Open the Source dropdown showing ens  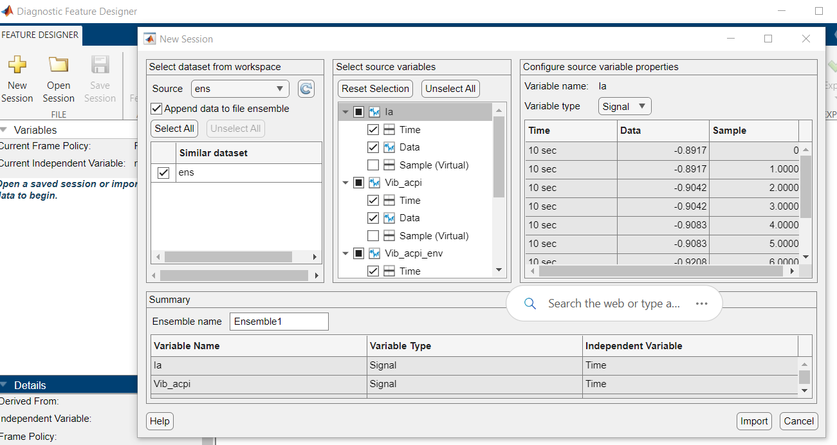[240, 89]
